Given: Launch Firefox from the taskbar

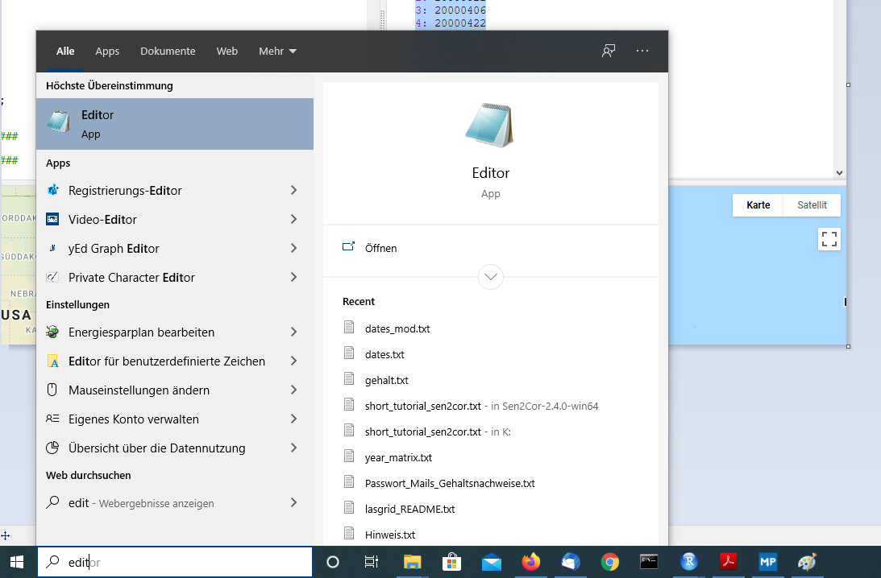Looking at the screenshot, I should (531, 562).
